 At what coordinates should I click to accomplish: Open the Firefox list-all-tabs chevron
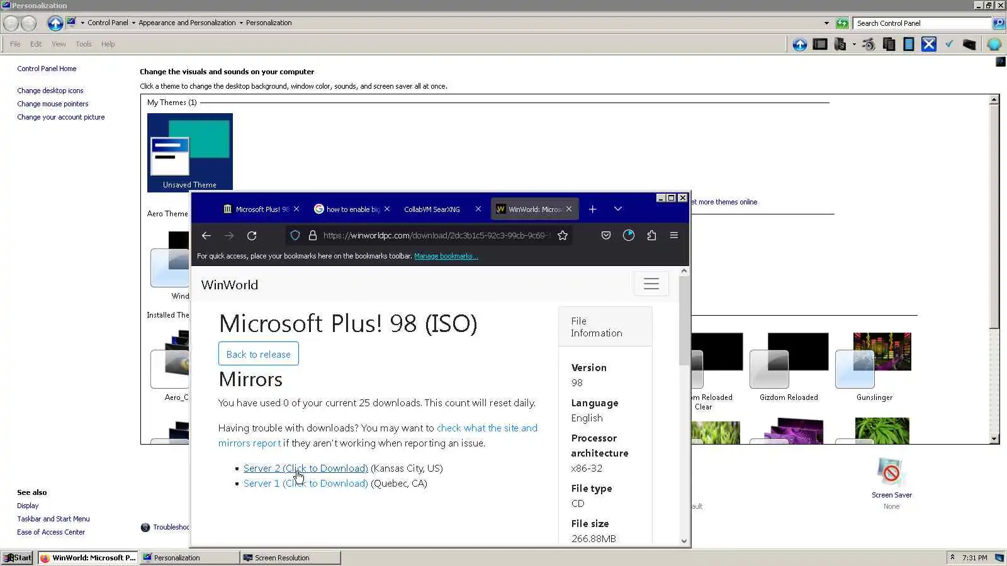click(618, 209)
